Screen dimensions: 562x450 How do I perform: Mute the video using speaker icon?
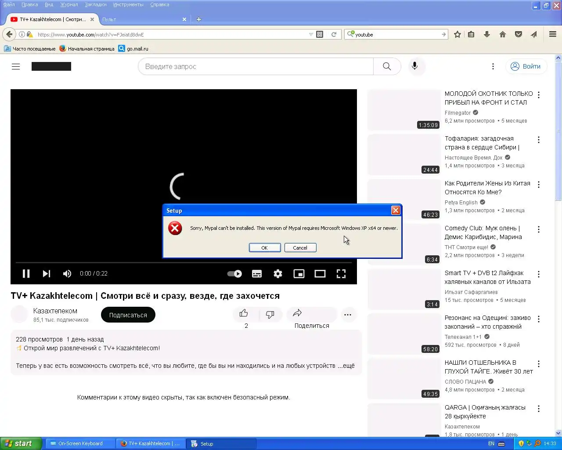pyautogui.click(x=67, y=274)
